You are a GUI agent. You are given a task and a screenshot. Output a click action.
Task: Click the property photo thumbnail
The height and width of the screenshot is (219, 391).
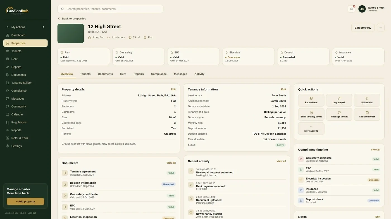click(x=71, y=33)
